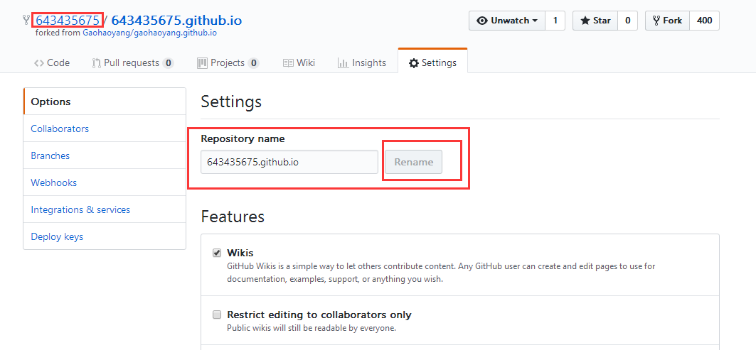Viewport: 756px width, 350px height.
Task: Click in the Repository name field
Action: pos(289,162)
